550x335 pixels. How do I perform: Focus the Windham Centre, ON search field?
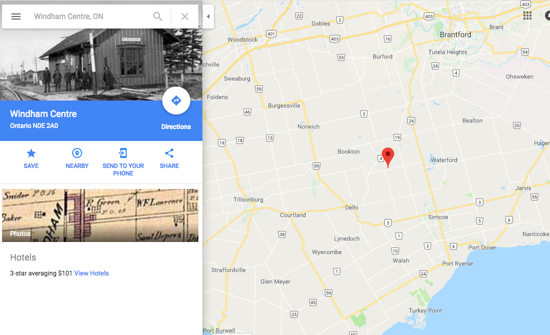[90, 16]
